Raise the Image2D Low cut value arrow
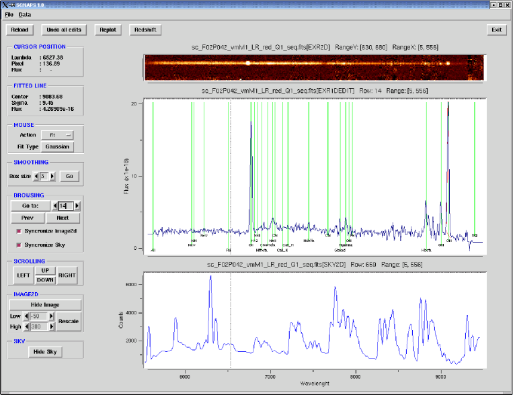513x395 pixels. pos(51,316)
